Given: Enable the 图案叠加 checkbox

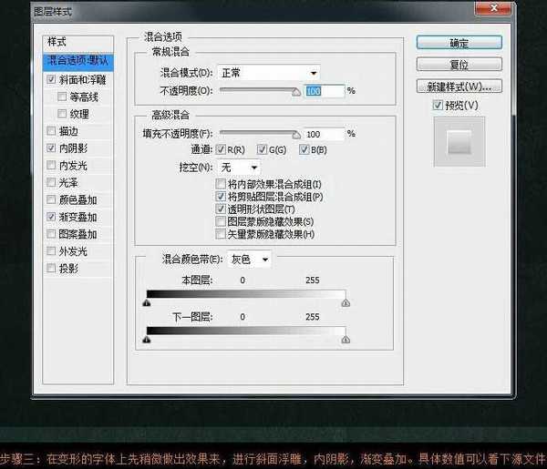Looking at the screenshot, I should click(x=51, y=233).
